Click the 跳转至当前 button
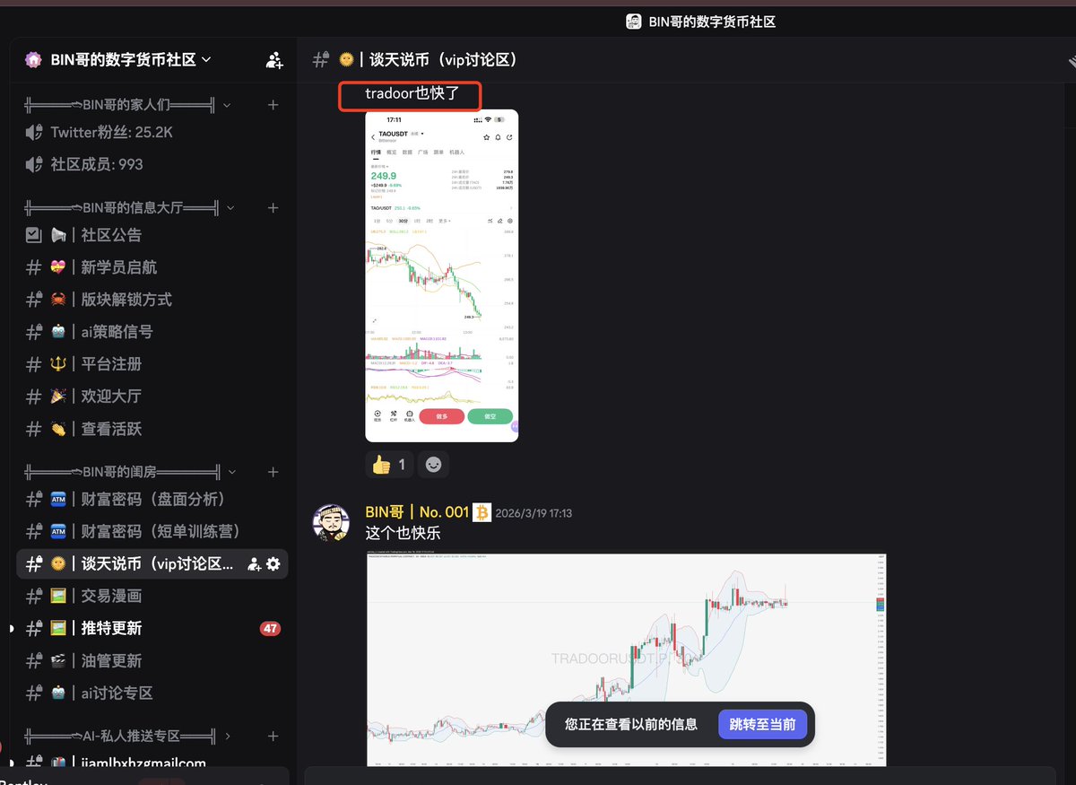 [x=762, y=724]
